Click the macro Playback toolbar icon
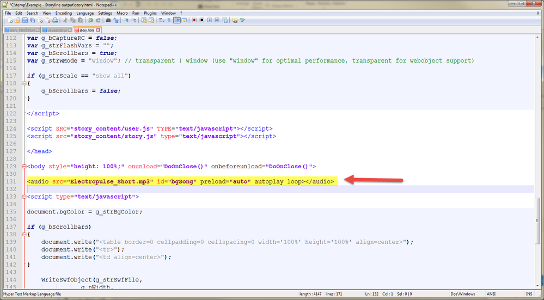The width and height of the screenshot is (544, 300). tap(209, 20)
